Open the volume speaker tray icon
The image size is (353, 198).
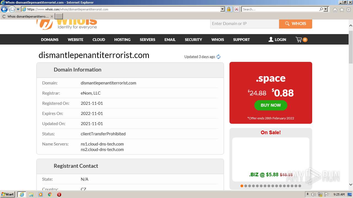click(x=314, y=194)
